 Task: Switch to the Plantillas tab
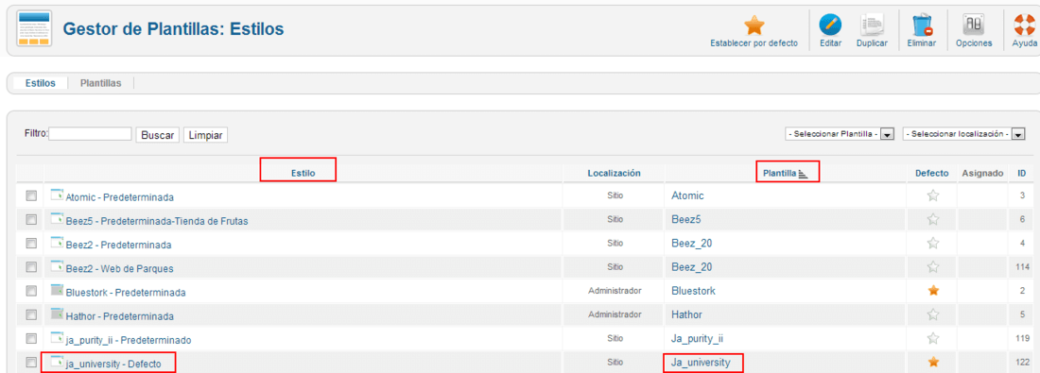(101, 83)
